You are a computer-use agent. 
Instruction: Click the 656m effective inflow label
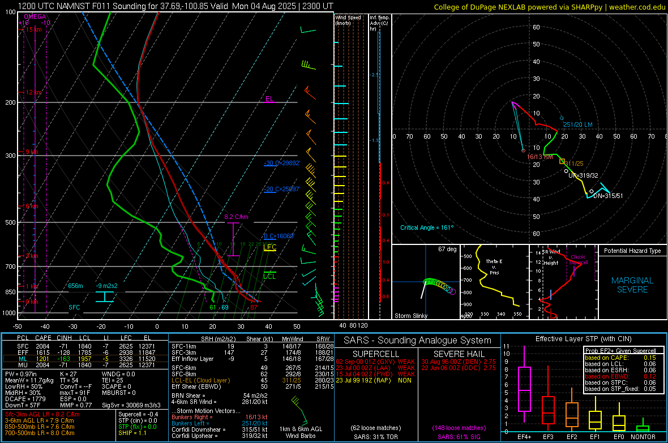pyautogui.click(x=75, y=286)
